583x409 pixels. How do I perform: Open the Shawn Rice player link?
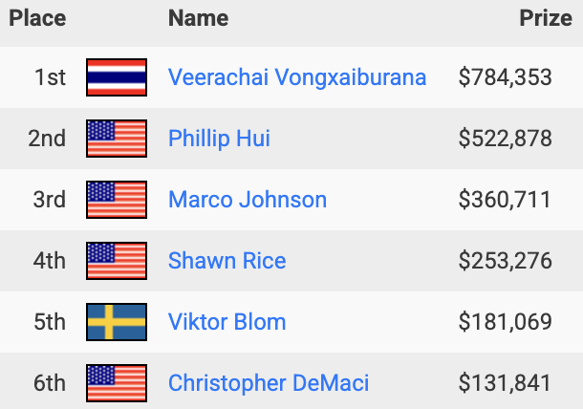coord(227,261)
